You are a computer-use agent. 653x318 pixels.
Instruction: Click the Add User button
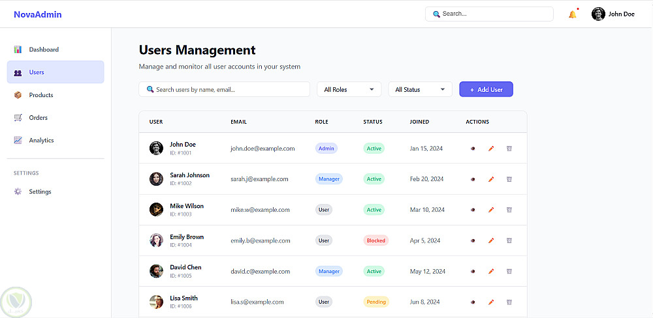[486, 89]
